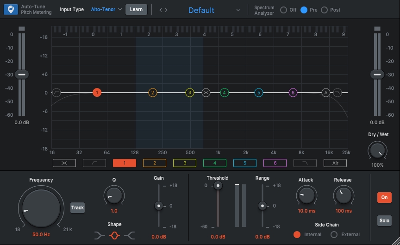Click the Learn button

coord(136,9)
